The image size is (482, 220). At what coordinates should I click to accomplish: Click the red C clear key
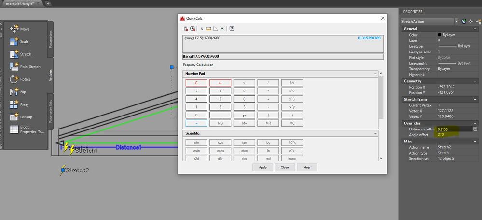pos(196,83)
